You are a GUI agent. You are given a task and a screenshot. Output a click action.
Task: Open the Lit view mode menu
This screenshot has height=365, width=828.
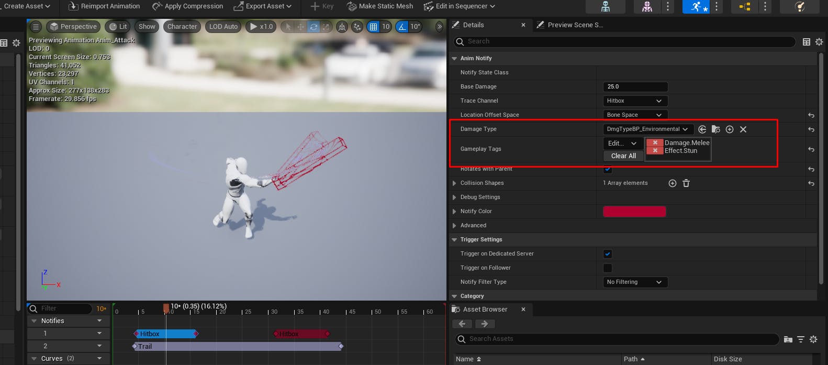pyautogui.click(x=118, y=27)
